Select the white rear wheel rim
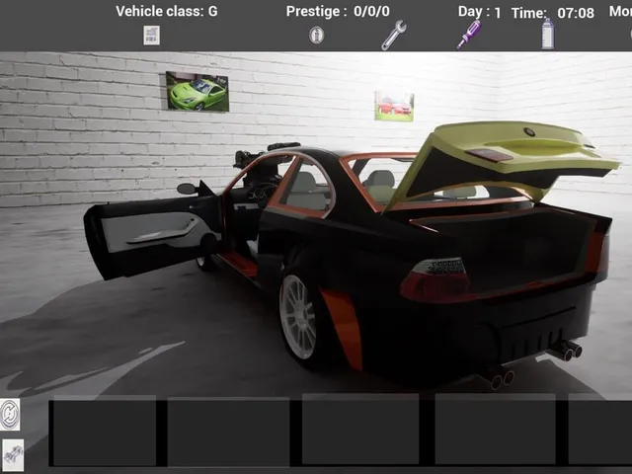The height and width of the screenshot is (474, 632). [298, 317]
